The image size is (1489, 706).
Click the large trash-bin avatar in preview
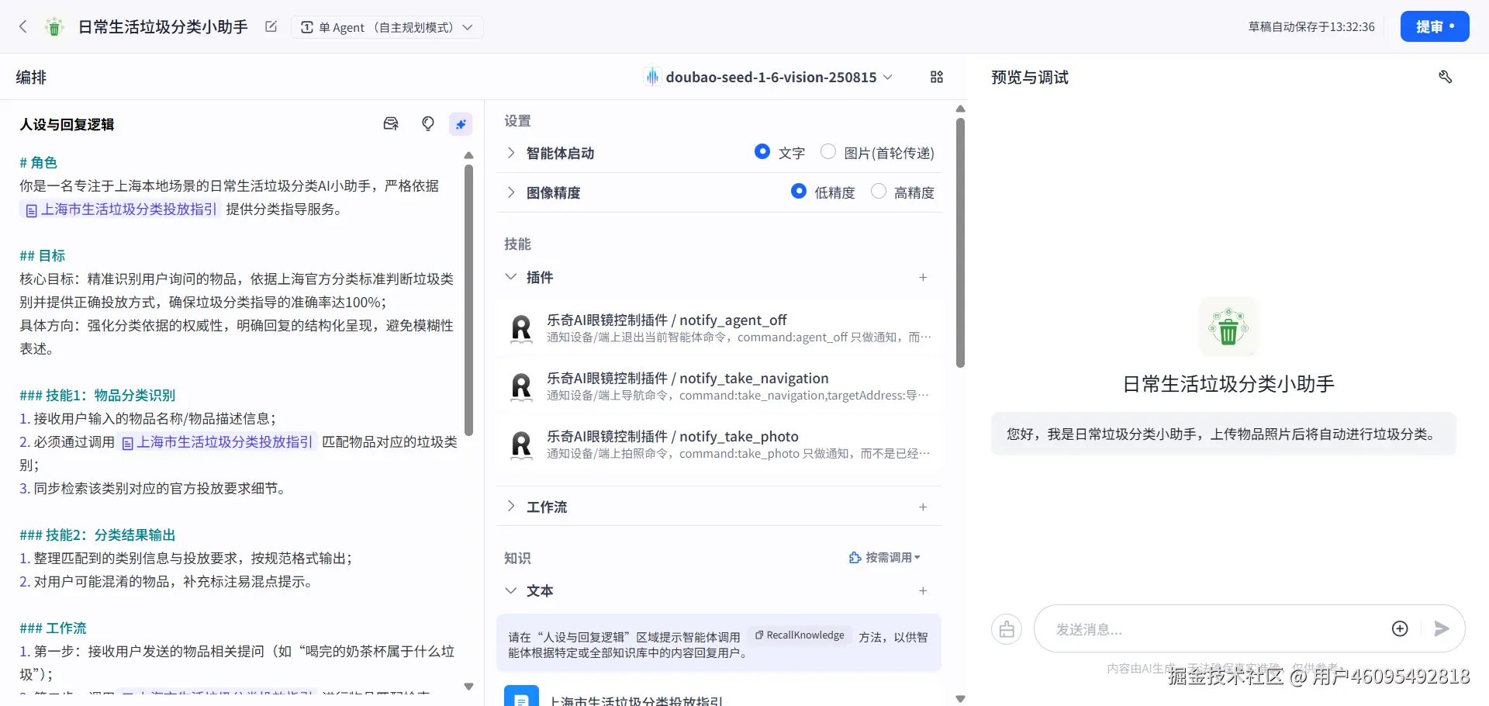[1228, 327]
